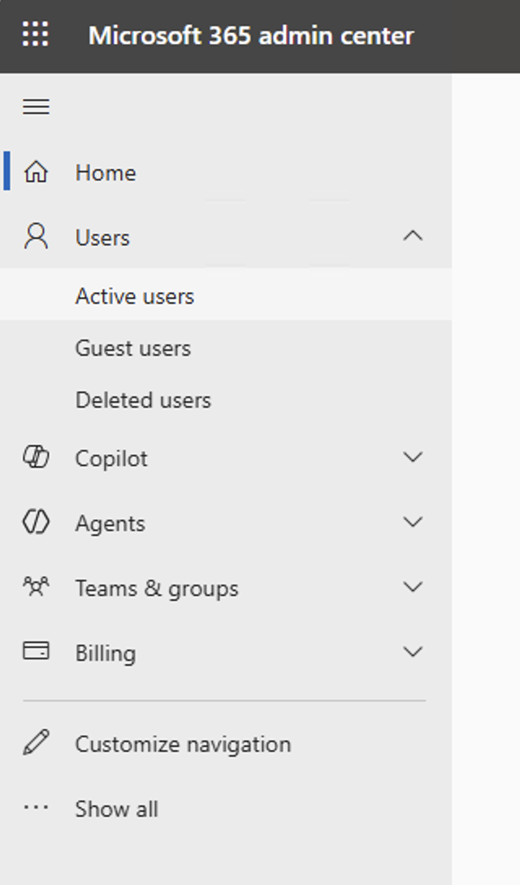Click the Copilot icon in sidebar
The width and height of the screenshot is (520, 885).
[x=36, y=456]
